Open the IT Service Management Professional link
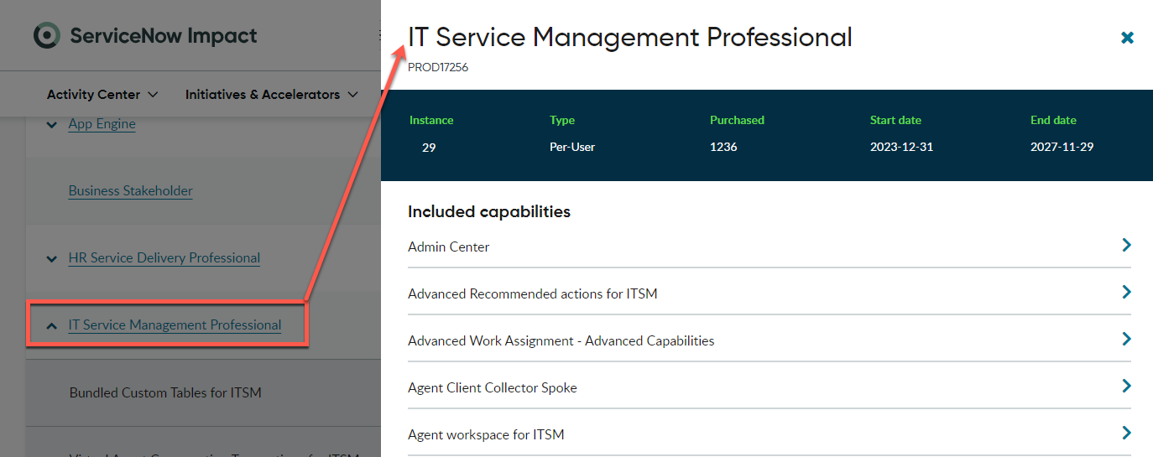 click(x=175, y=325)
